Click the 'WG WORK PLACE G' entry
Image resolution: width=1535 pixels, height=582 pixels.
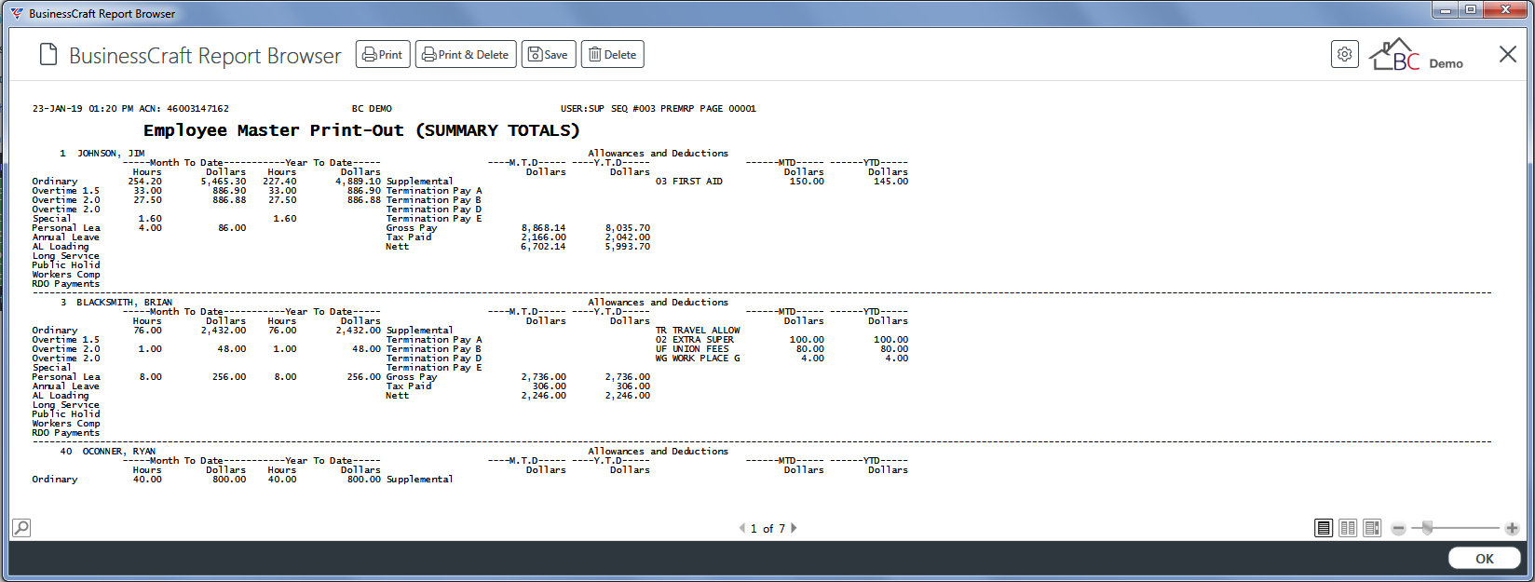698,359
